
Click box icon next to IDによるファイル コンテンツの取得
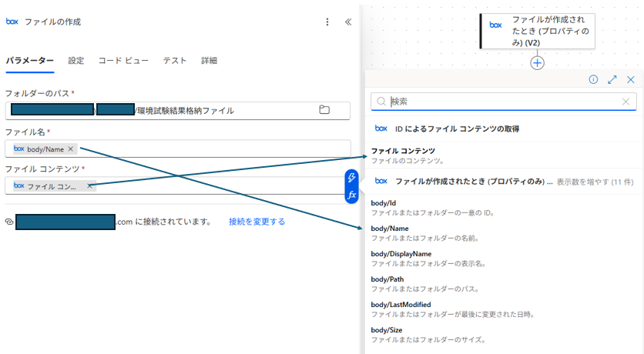point(381,129)
